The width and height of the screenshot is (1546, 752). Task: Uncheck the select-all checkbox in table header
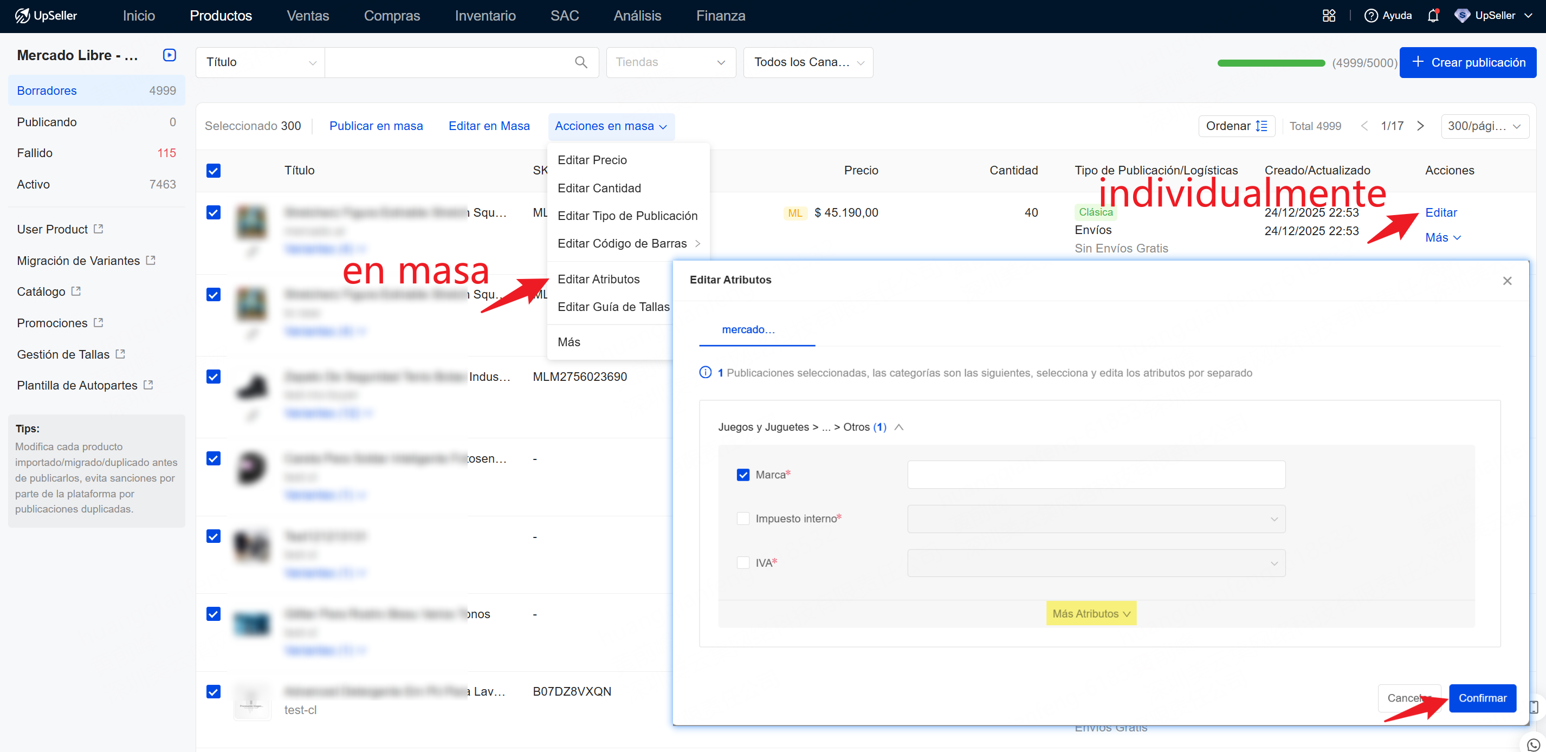pyautogui.click(x=214, y=171)
